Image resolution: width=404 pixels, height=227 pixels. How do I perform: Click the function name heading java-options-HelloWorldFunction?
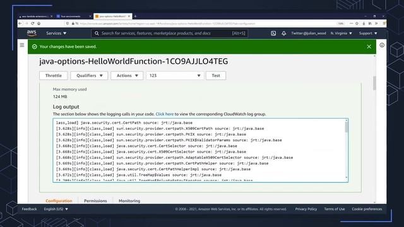click(133, 61)
